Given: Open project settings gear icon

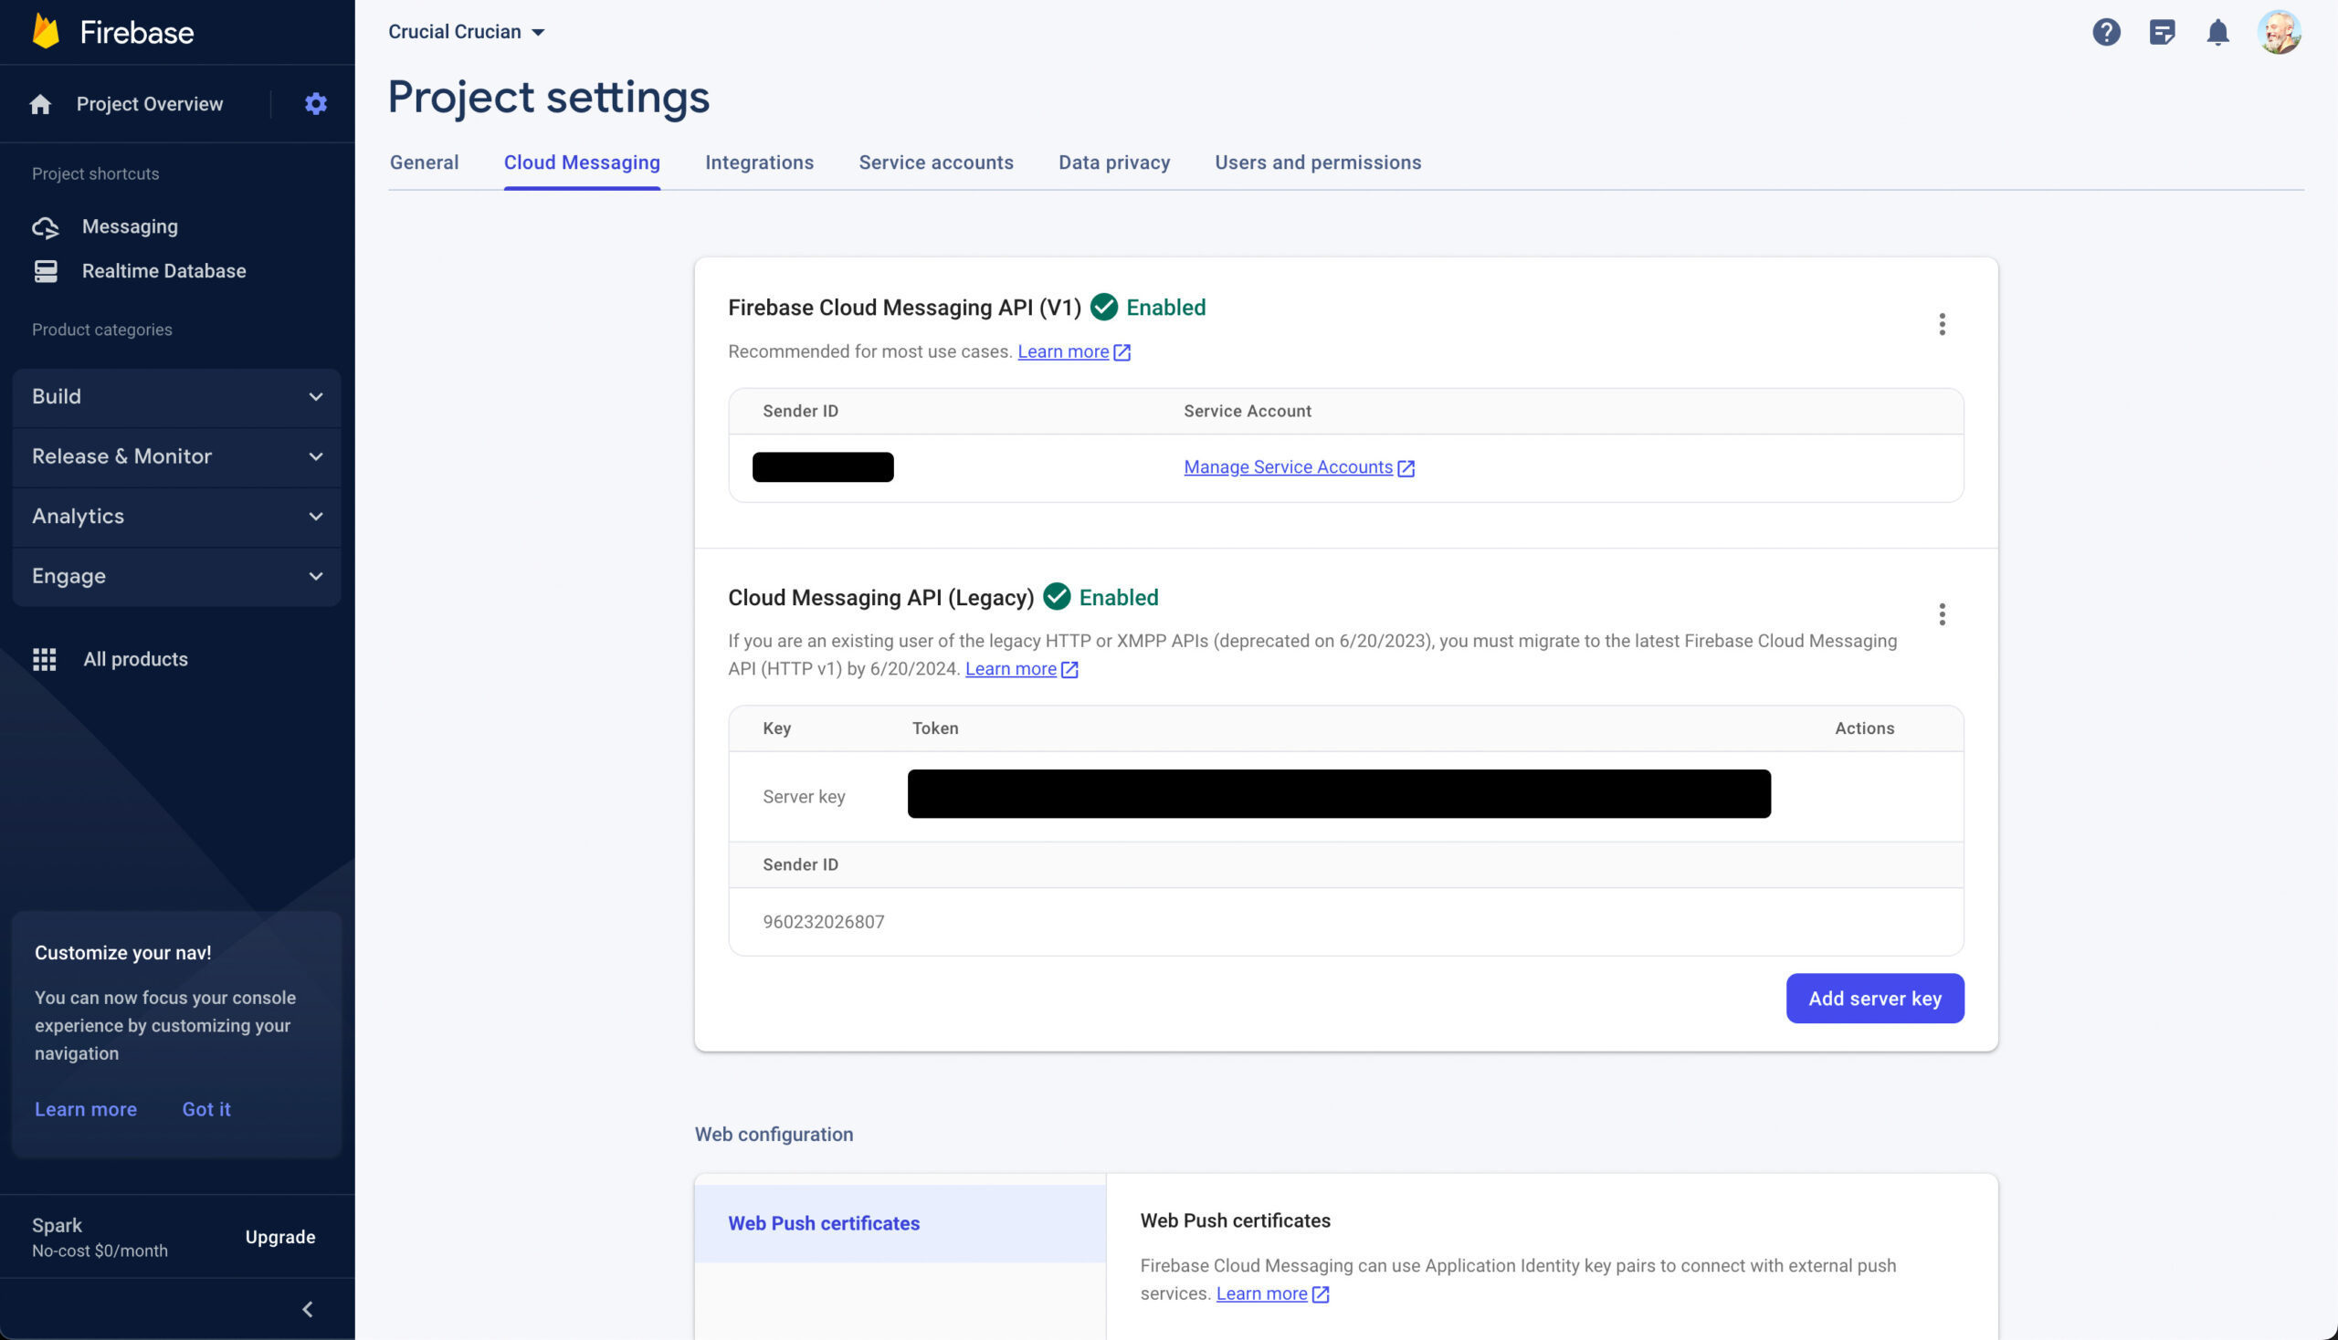Looking at the screenshot, I should [x=316, y=104].
